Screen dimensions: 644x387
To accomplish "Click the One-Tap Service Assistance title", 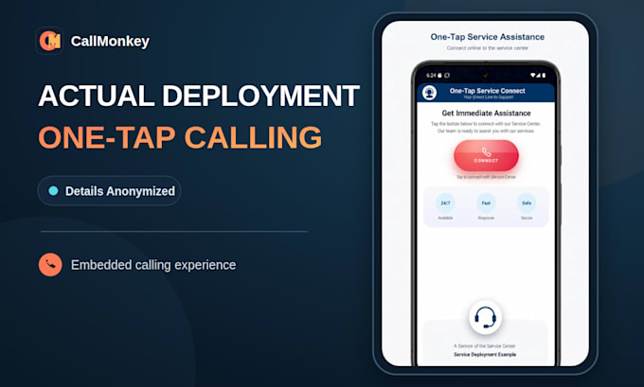I will [x=487, y=37].
